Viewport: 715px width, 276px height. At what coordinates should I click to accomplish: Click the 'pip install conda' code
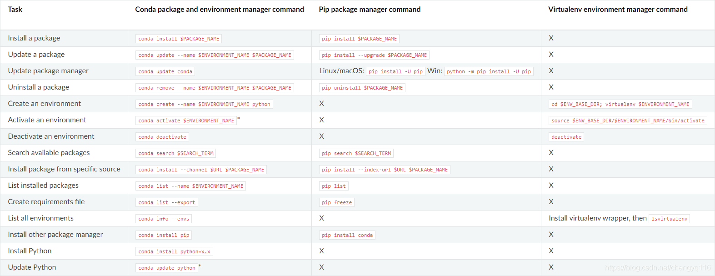[x=347, y=235]
